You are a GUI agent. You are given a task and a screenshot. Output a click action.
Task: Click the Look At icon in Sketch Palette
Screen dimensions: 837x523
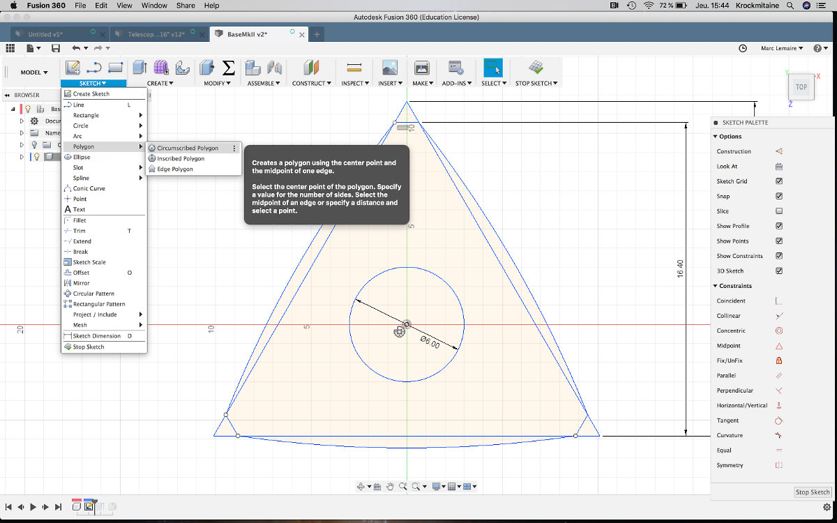pos(779,167)
